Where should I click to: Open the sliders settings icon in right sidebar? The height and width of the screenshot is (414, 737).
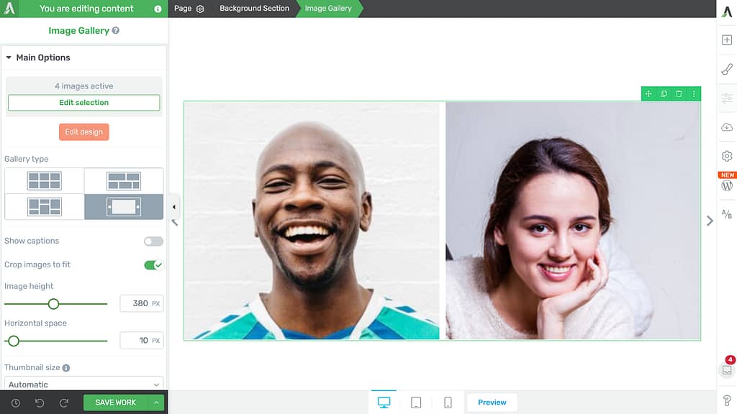coord(727,98)
